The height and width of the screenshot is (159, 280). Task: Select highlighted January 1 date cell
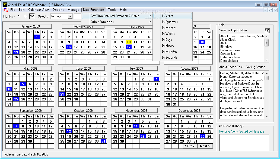[x=37, y=37]
